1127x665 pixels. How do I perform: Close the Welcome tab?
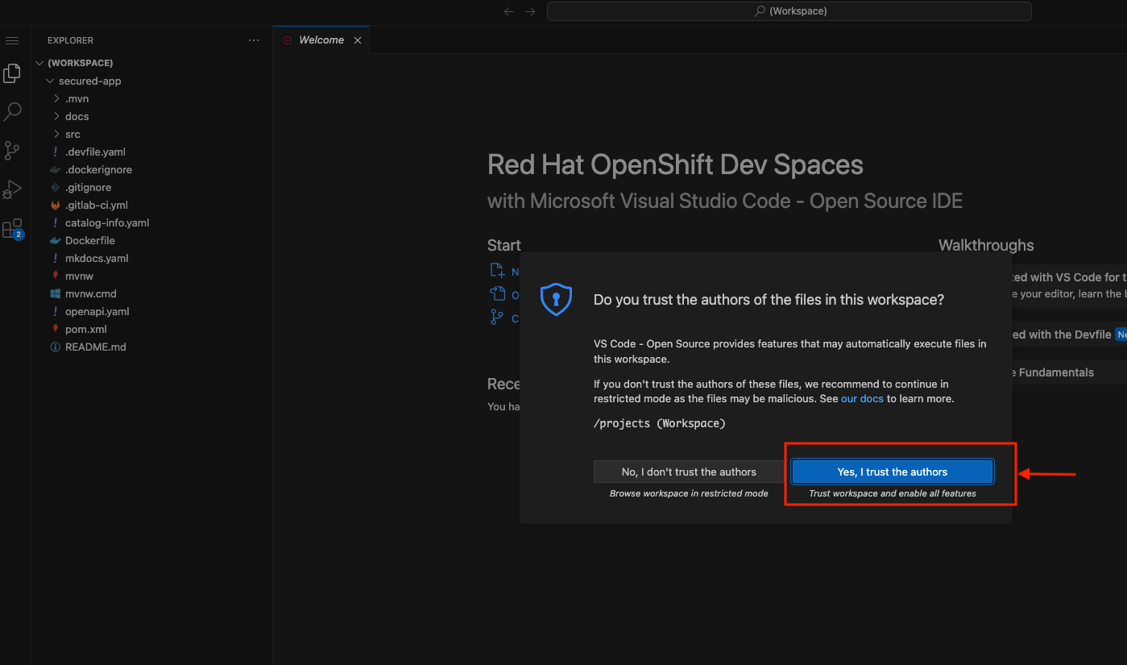(x=358, y=40)
